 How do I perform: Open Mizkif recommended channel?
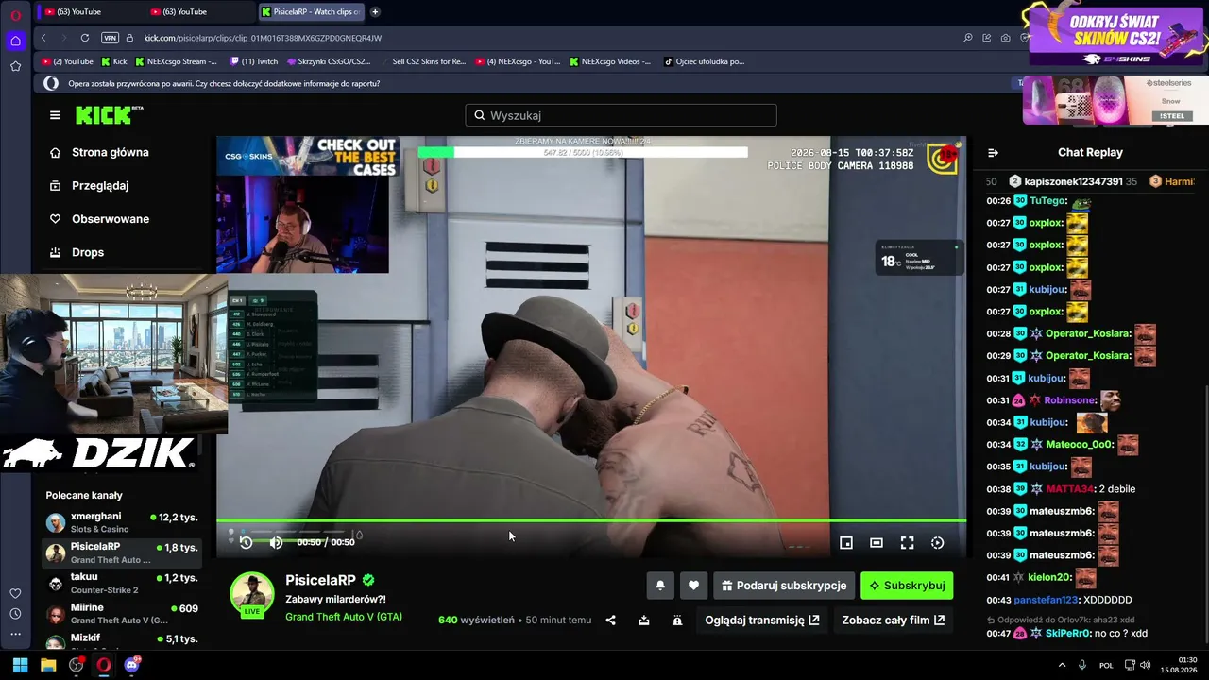point(122,641)
